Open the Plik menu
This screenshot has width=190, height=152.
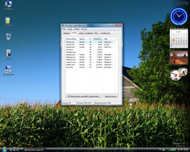pos(64,29)
